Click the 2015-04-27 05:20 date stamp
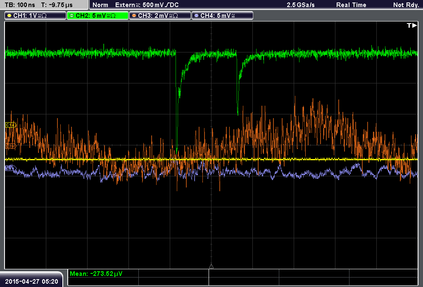The width and height of the screenshot is (423, 287). coord(31,281)
